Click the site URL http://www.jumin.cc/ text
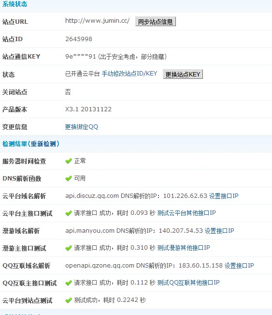Viewport: 272px width, 315px height. 98,21
